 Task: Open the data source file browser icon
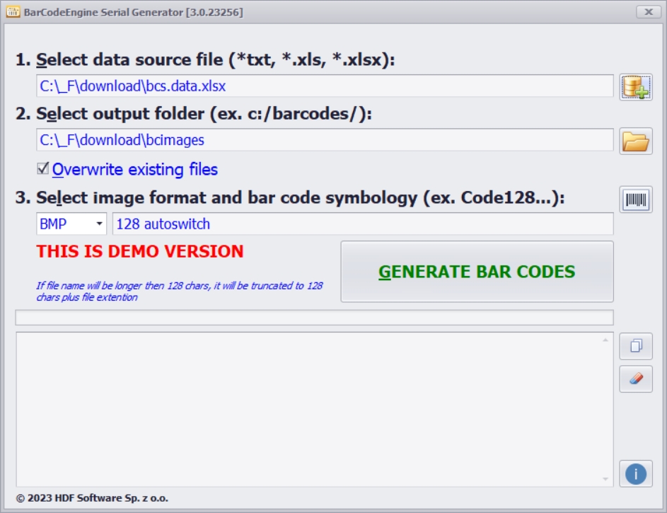click(635, 86)
